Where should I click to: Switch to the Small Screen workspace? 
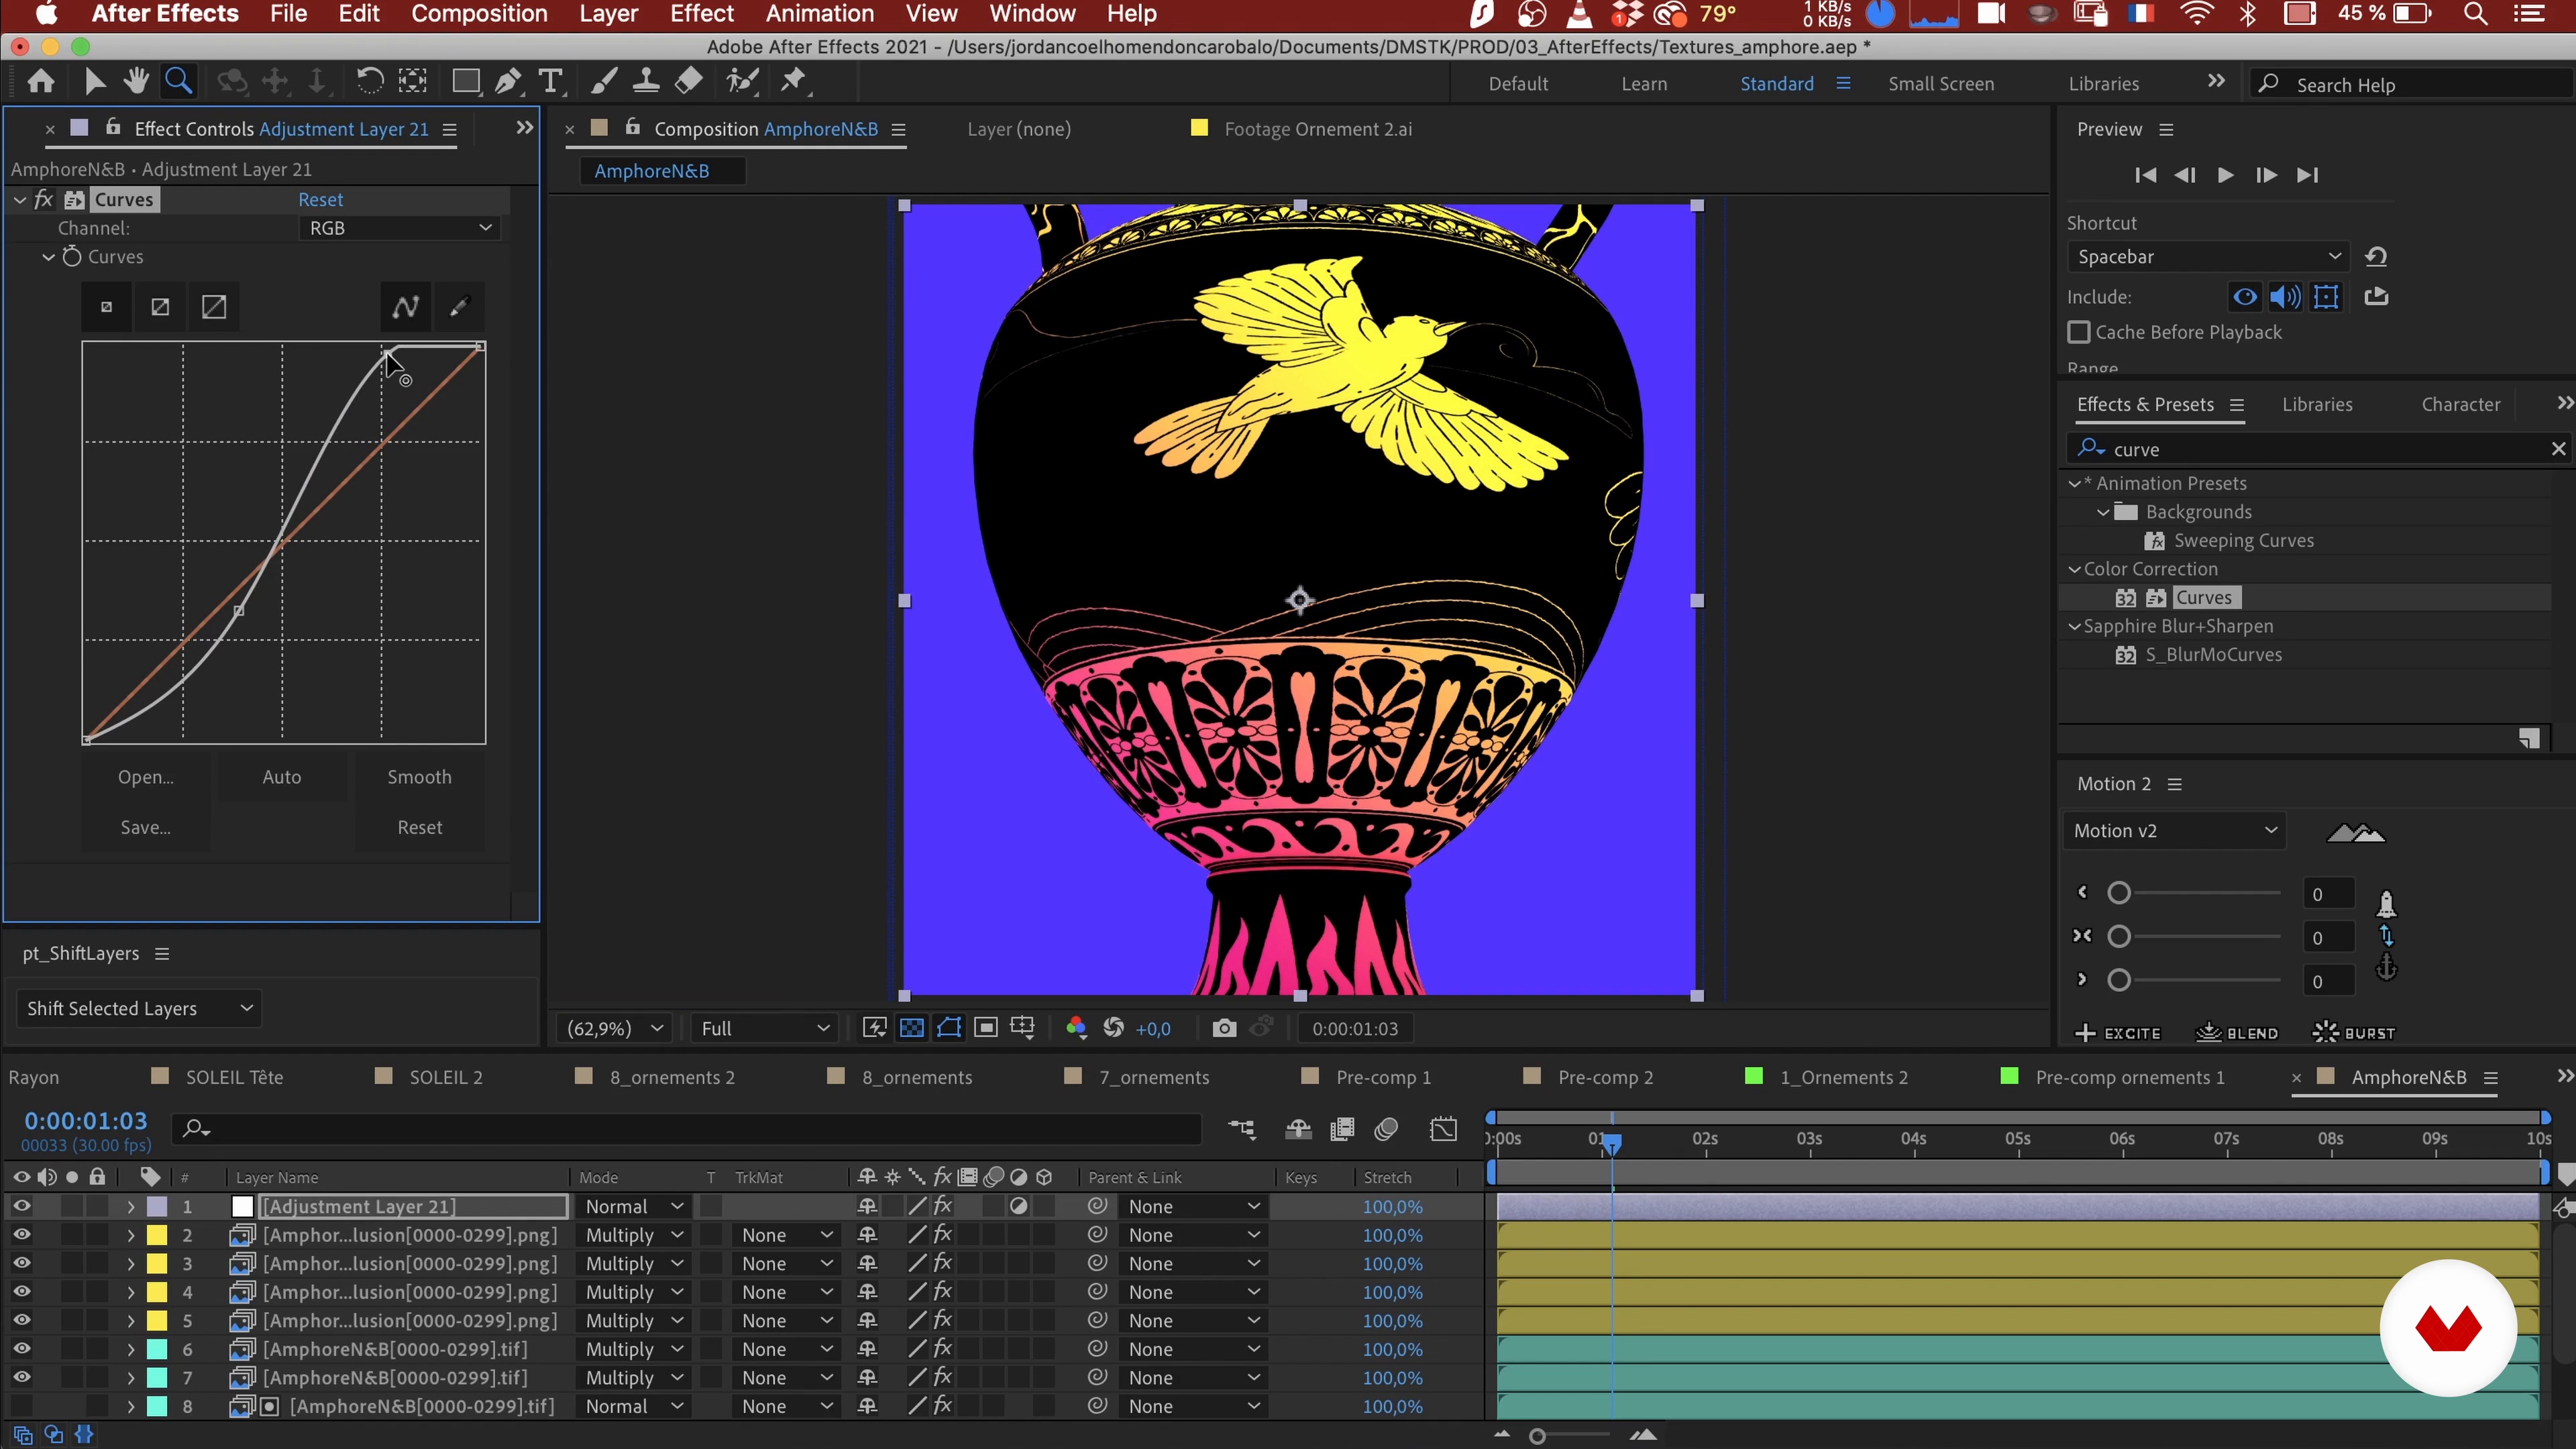1940,84
